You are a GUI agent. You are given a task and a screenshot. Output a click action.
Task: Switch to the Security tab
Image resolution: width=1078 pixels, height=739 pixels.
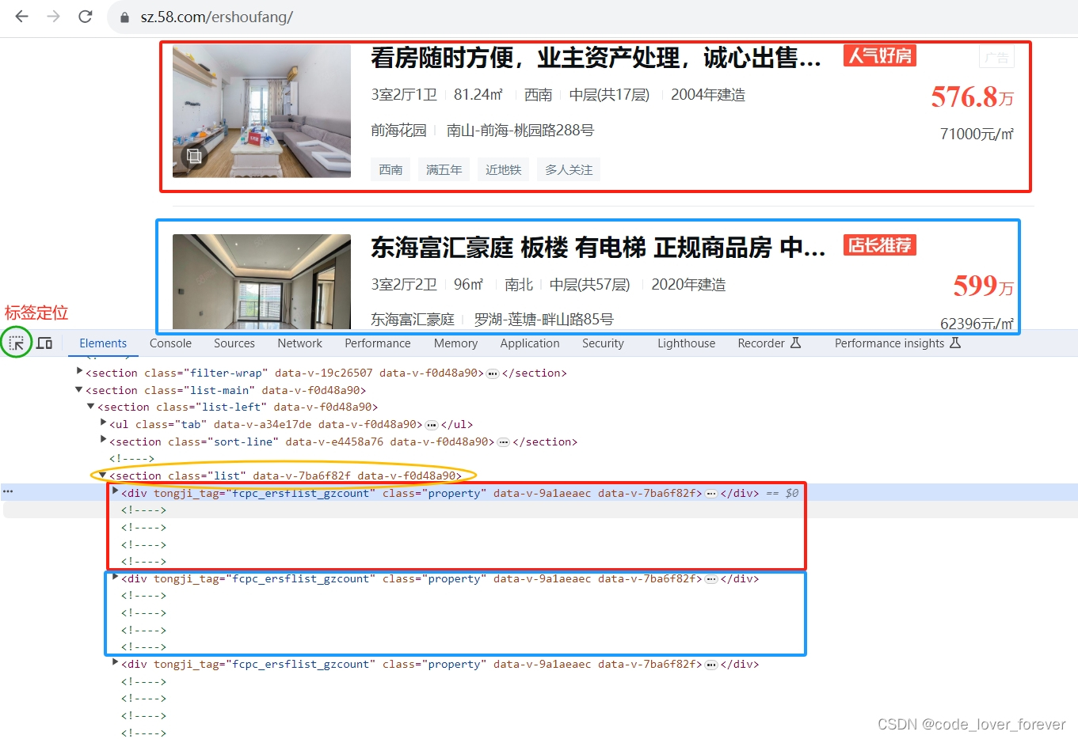[603, 343]
